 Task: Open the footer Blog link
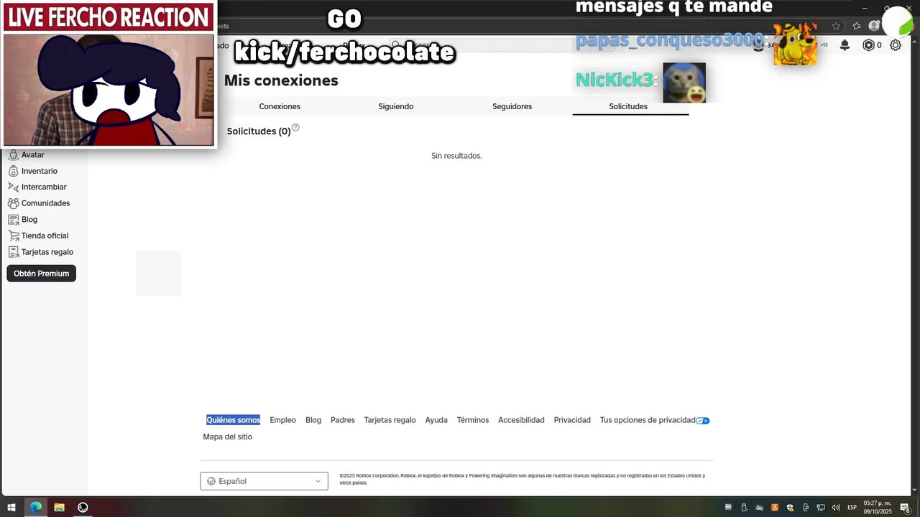[313, 420]
